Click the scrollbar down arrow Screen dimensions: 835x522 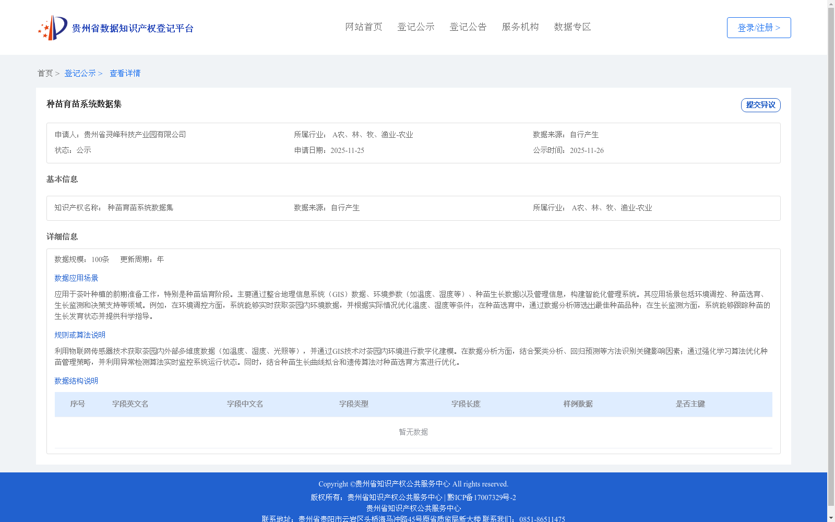pyautogui.click(x=831, y=518)
